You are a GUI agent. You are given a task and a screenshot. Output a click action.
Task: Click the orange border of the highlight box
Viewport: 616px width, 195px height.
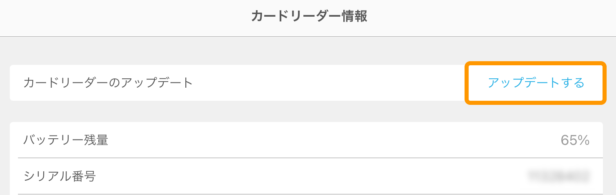click(x=467, y=83)
